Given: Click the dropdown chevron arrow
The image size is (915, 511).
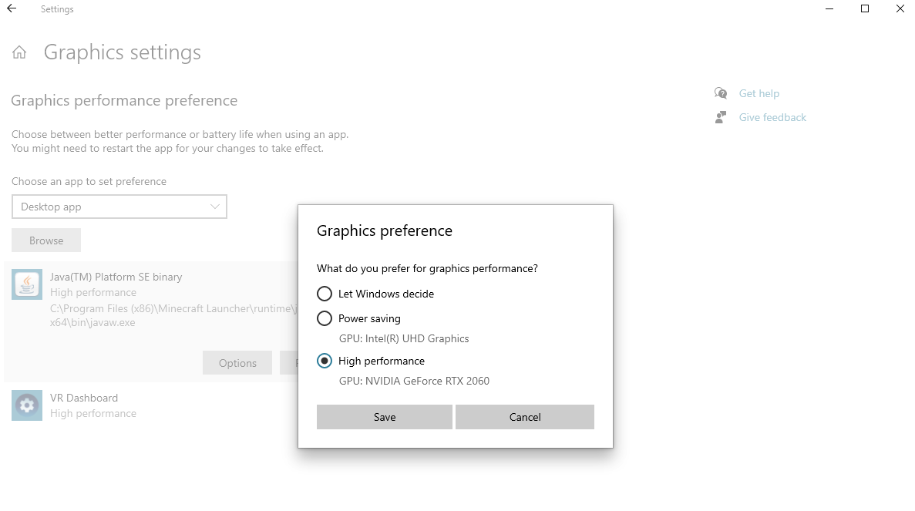Looking at the screenshot, I should click(215, 207).
